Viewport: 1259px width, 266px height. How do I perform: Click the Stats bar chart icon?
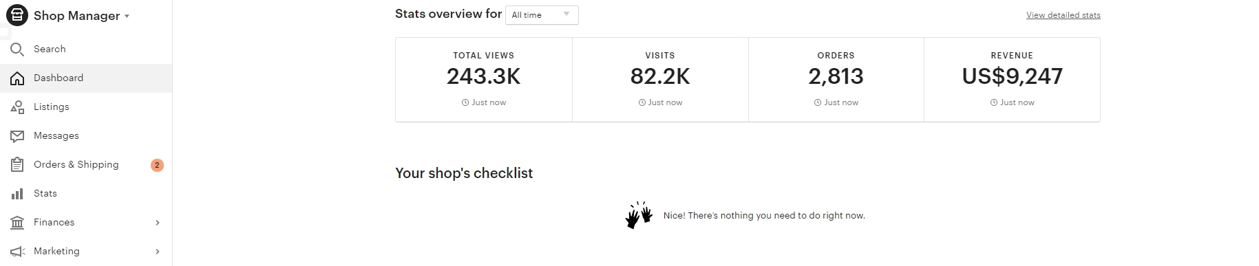[x=17, y=194]
